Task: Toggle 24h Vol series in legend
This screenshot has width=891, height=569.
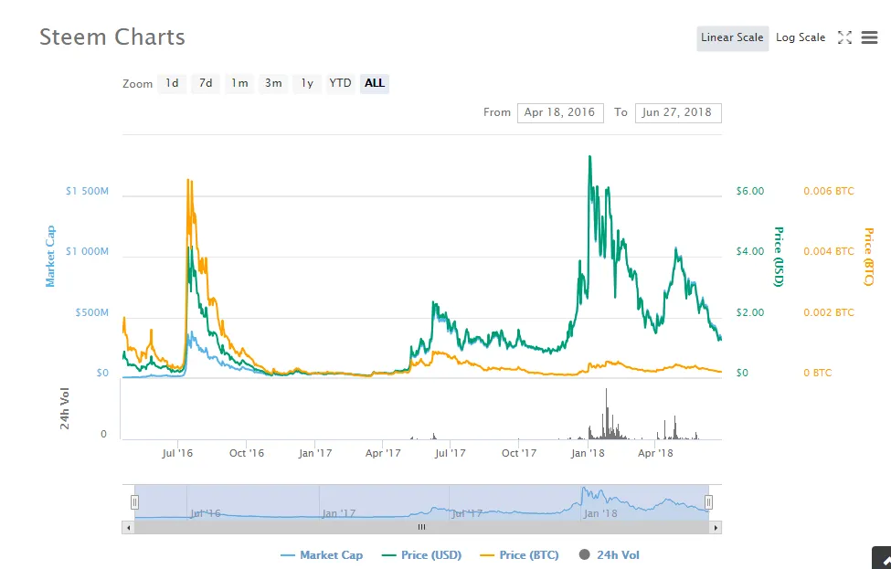Action: click(x=610, y=555)
